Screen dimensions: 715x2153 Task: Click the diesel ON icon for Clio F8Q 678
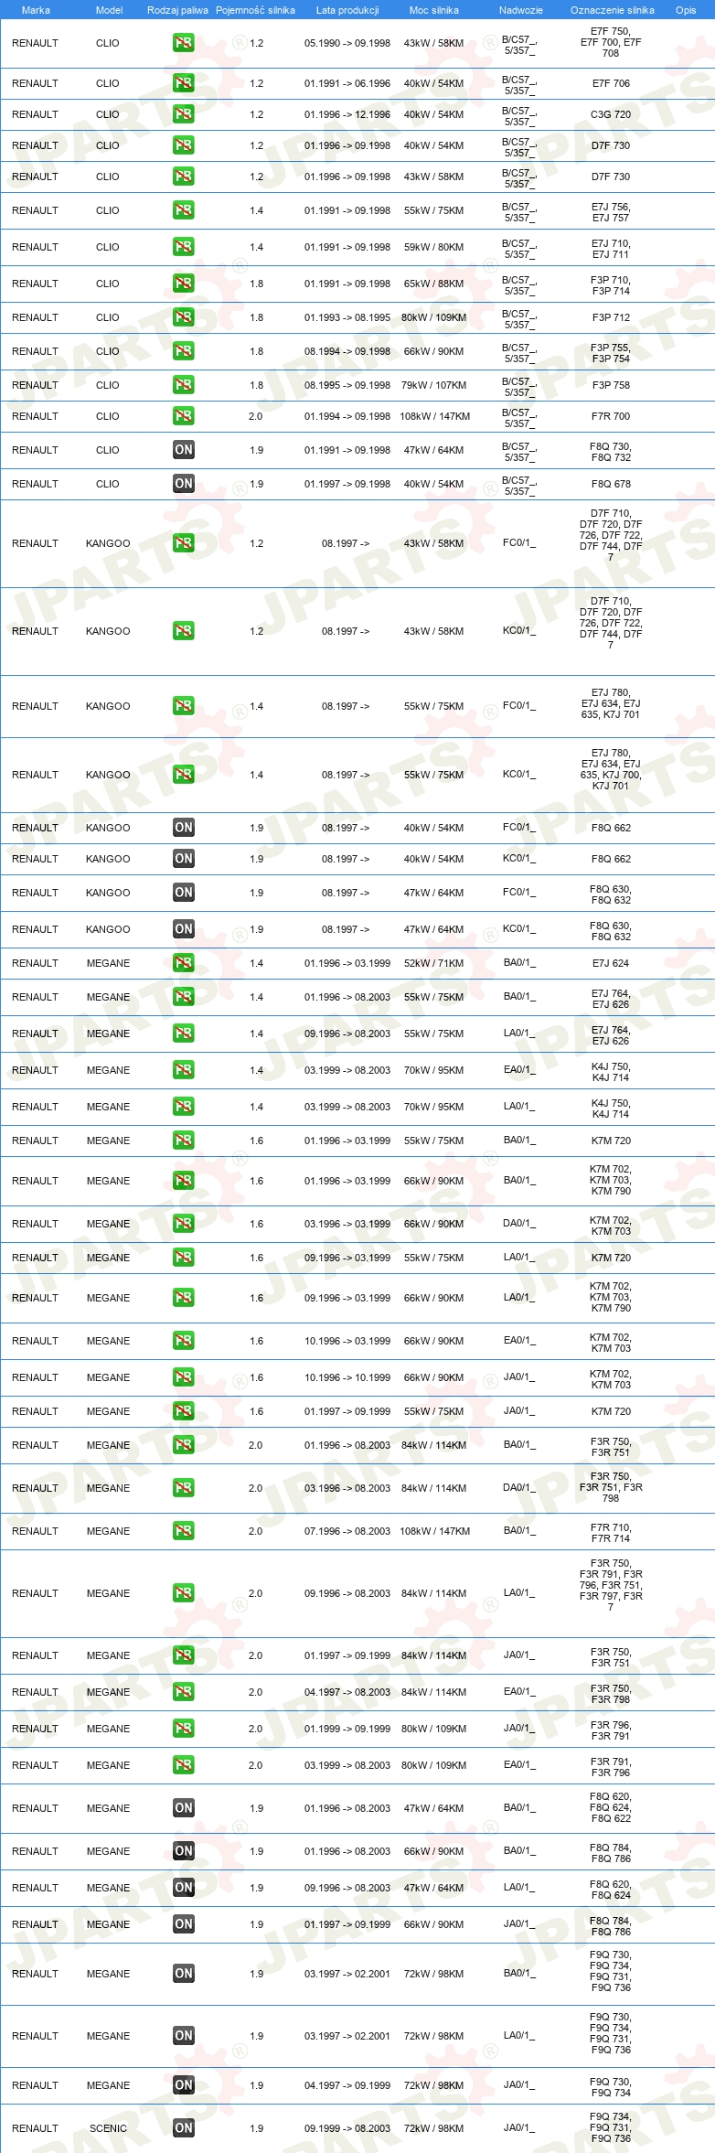pyautogui.click(x=184, y=484)
